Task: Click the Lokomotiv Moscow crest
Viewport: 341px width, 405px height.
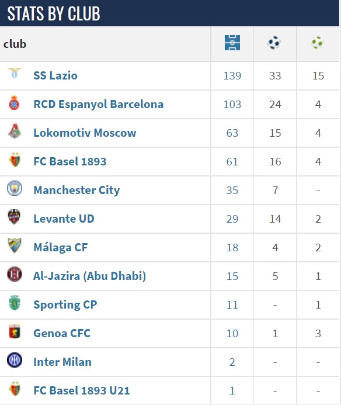Action: click(15, 131)
